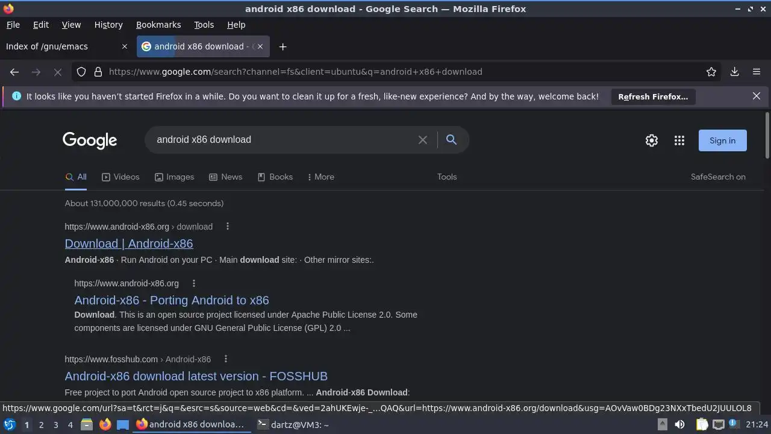Switch to workspace 2 in the pager

[x=41, y=424]
